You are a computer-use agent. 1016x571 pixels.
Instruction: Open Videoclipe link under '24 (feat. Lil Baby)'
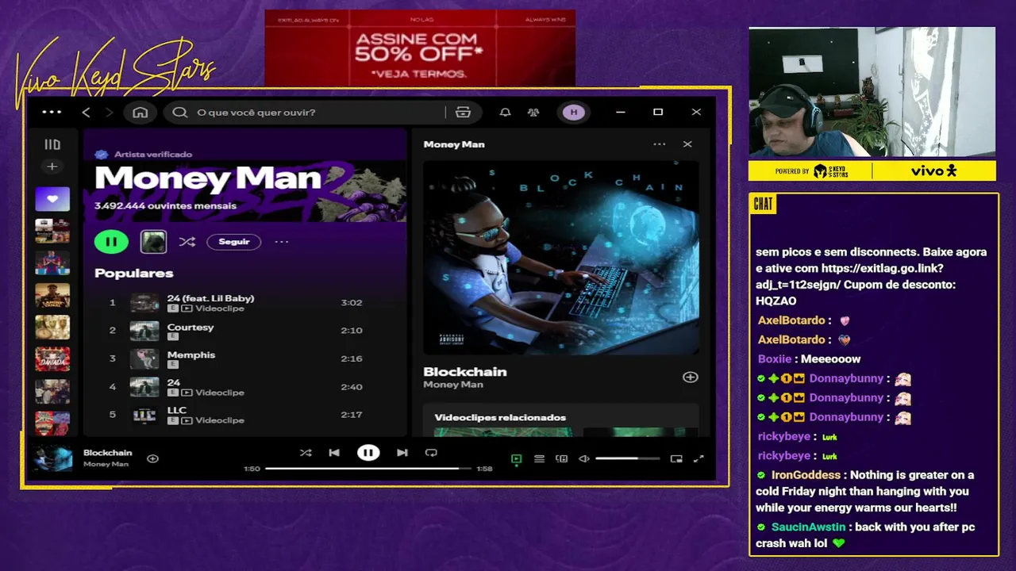click(220, 308)
